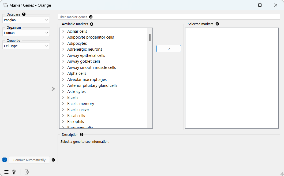This screenshot has width=284, height=176.
Task: Expand the Acinar cells tree node
Action: [x=63, y=31]
